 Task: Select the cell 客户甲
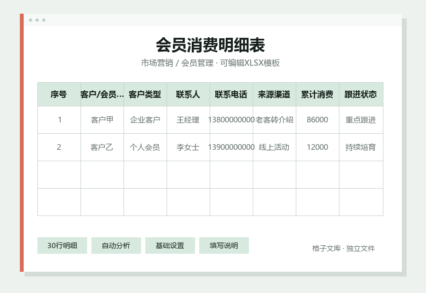pos(102,120)
